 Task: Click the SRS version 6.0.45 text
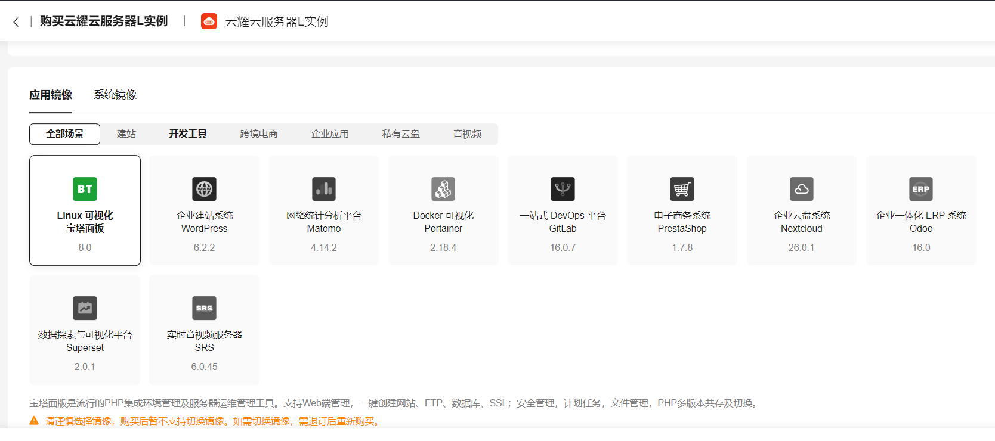coord(204,367)
